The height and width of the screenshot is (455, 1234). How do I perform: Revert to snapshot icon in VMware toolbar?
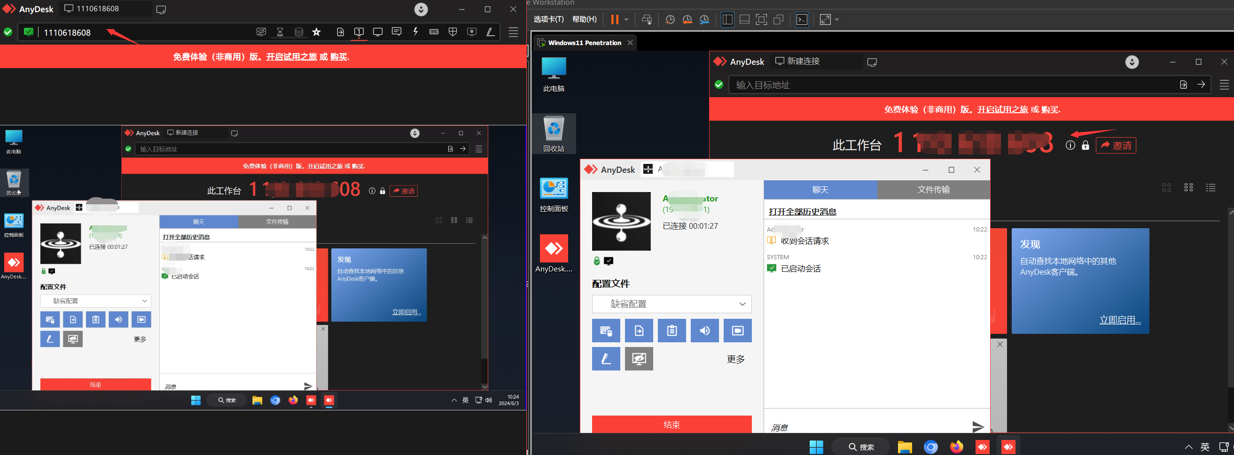click(687, 20)
